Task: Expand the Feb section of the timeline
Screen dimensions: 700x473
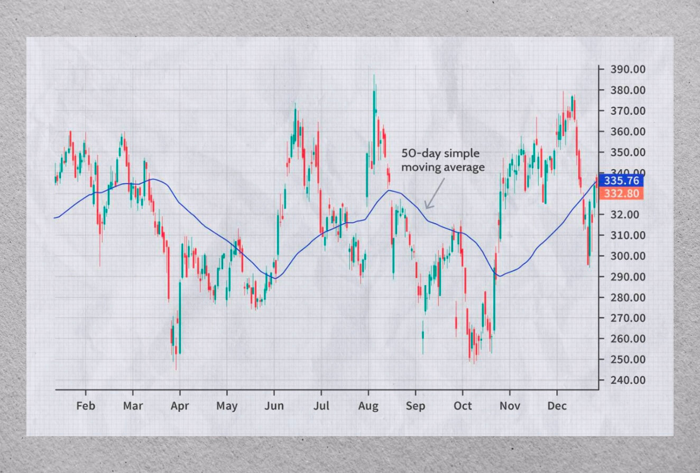Action: pyautogui.click(x=86, y=406)
